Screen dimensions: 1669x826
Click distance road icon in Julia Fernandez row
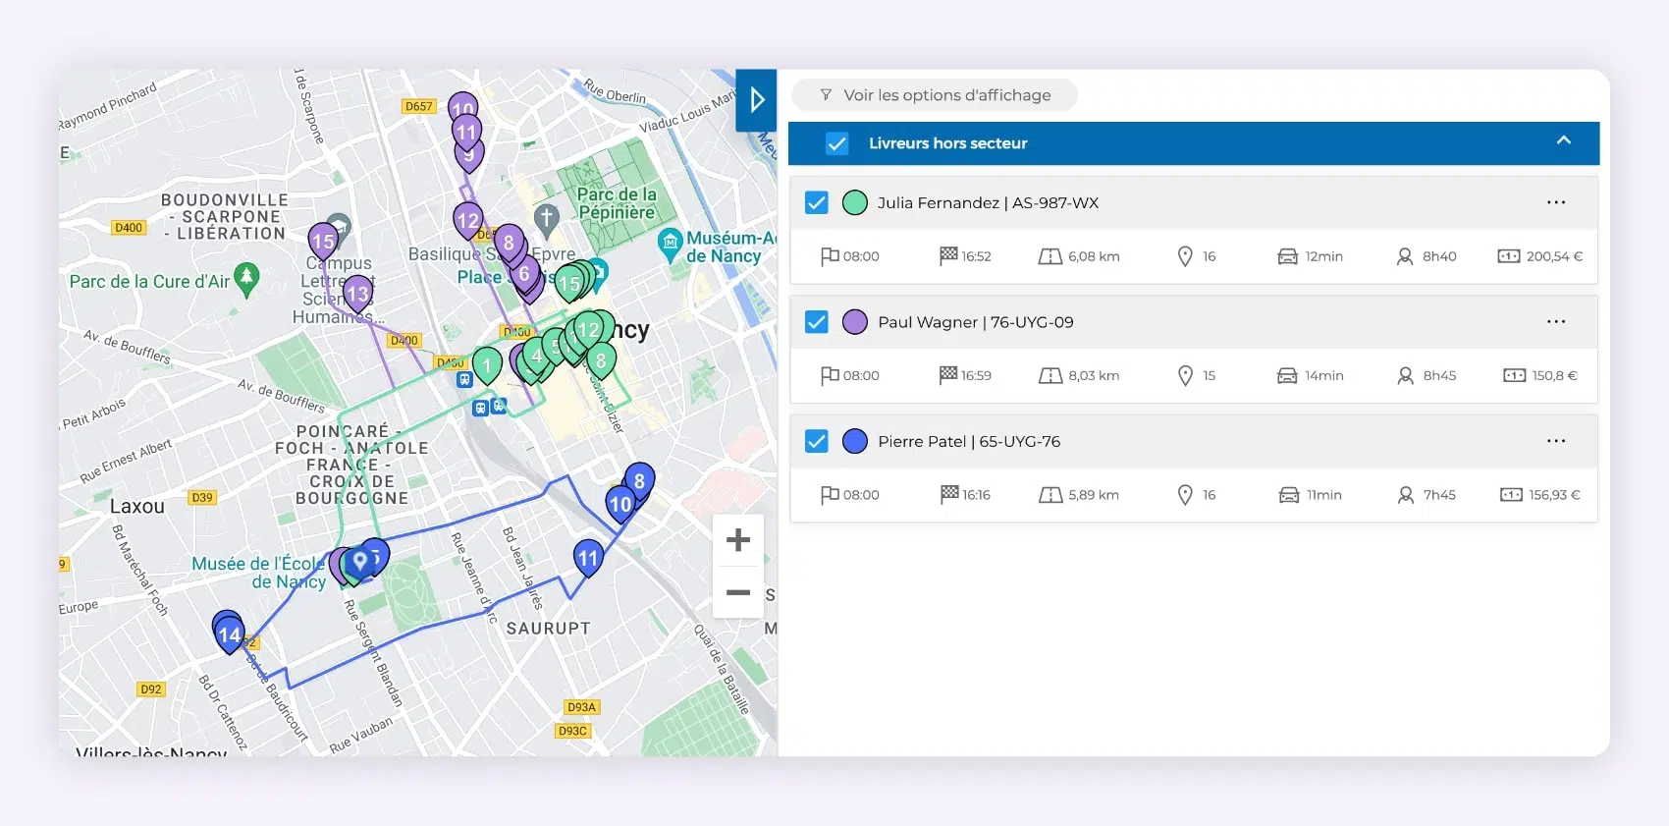click(x=1050, y=256)
